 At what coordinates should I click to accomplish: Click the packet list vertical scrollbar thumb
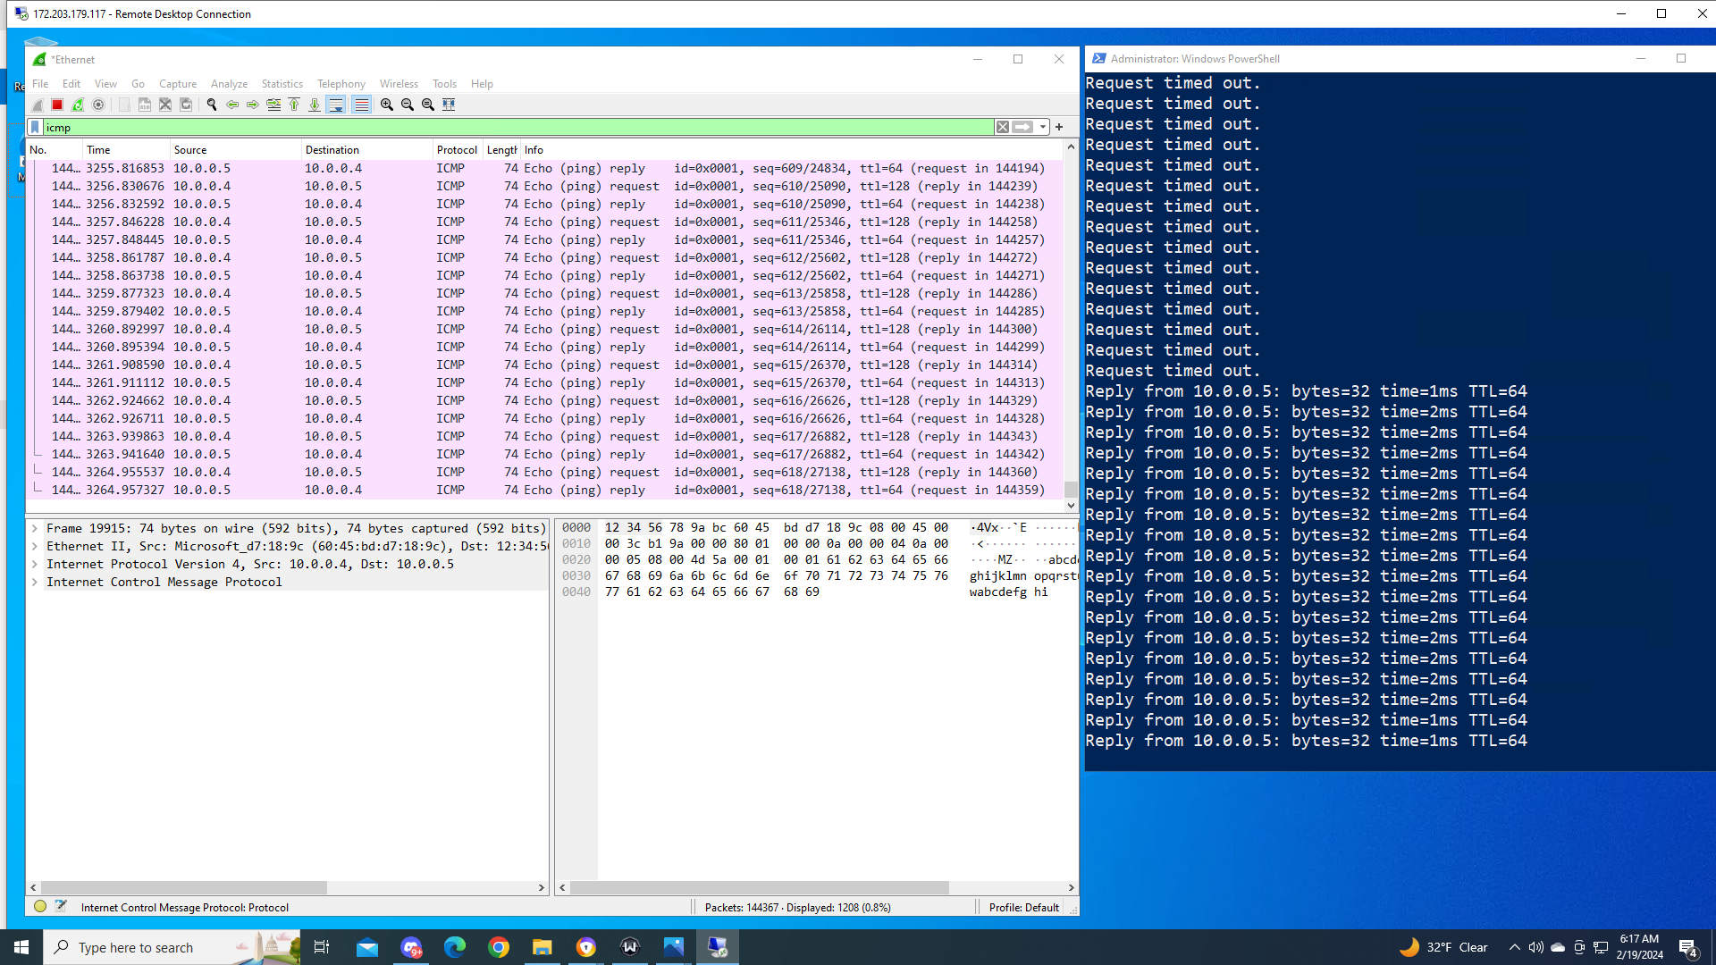[1071, 490]
